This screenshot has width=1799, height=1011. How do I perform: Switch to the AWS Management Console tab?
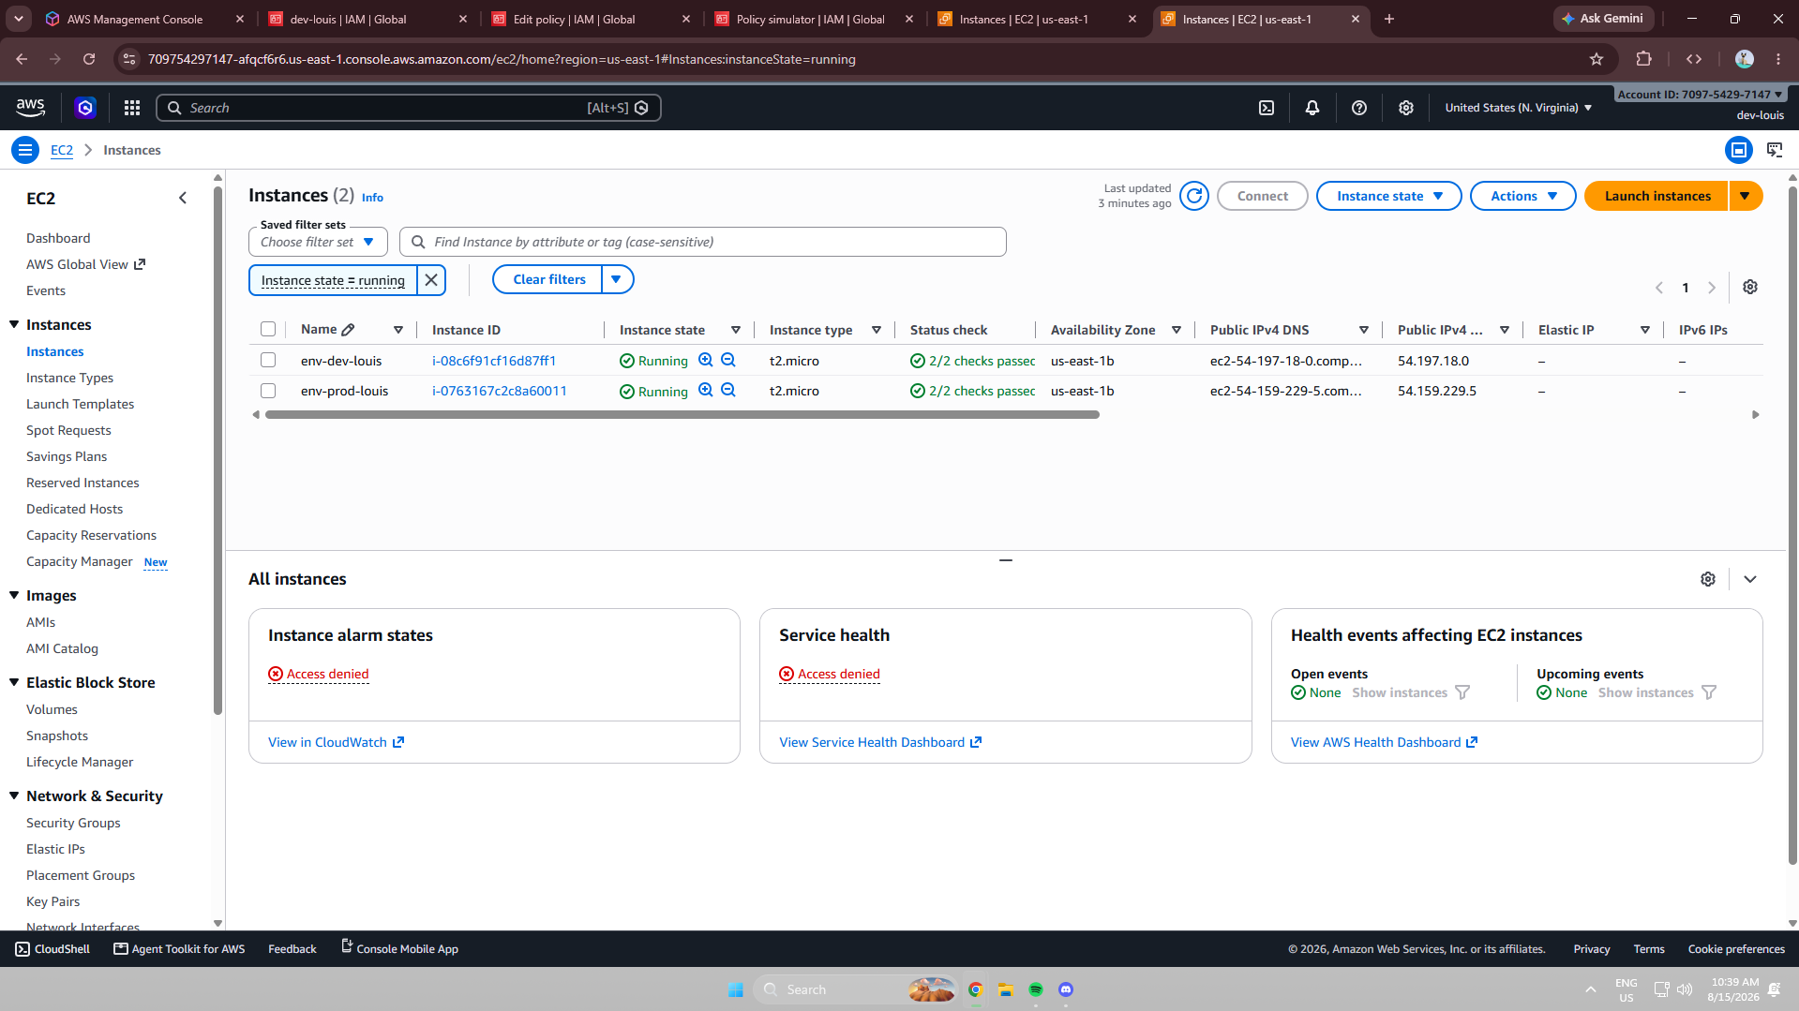pos(135,19)
